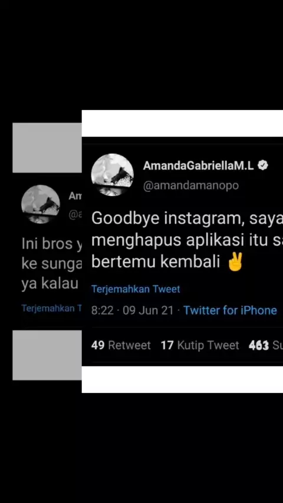
Task: Tap the profile picture on the dimmed background tweet
Action: 41,204
